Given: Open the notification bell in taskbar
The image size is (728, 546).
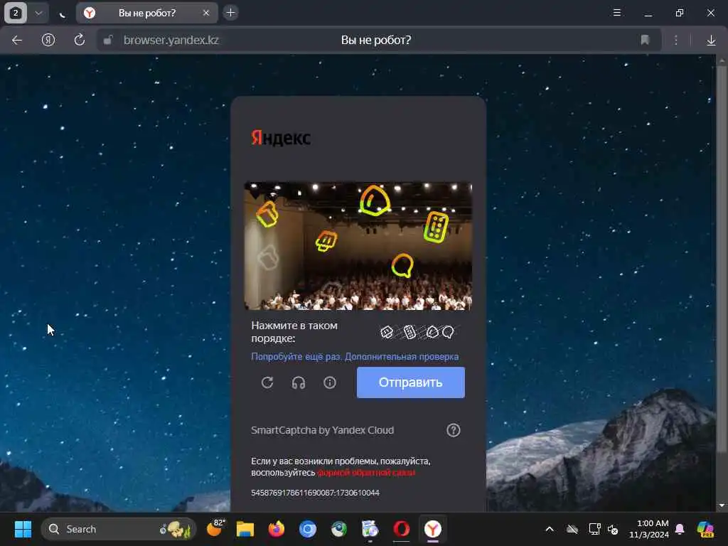Looking at the screenshot, I should [680, 529].
